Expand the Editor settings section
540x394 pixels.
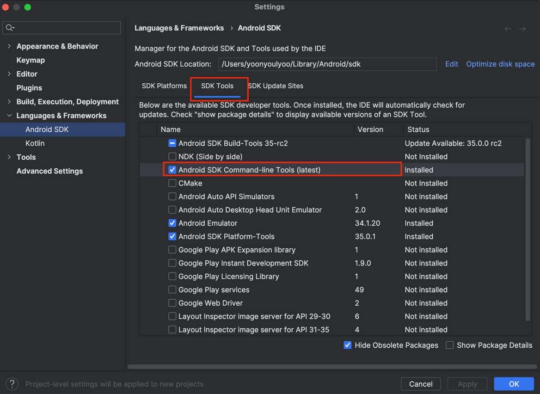pos(9,74)
